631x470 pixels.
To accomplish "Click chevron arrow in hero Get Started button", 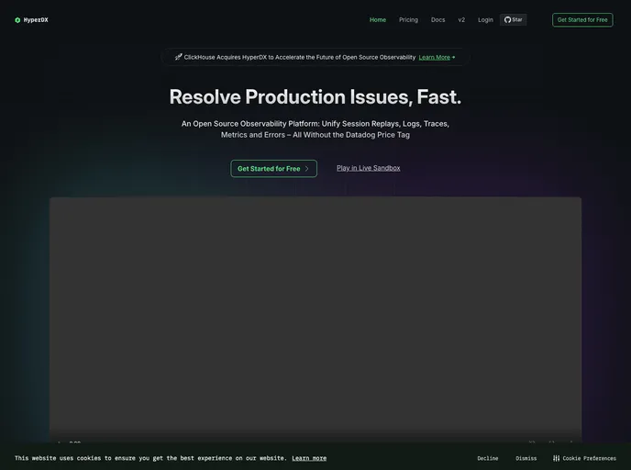I will (307, 169).
